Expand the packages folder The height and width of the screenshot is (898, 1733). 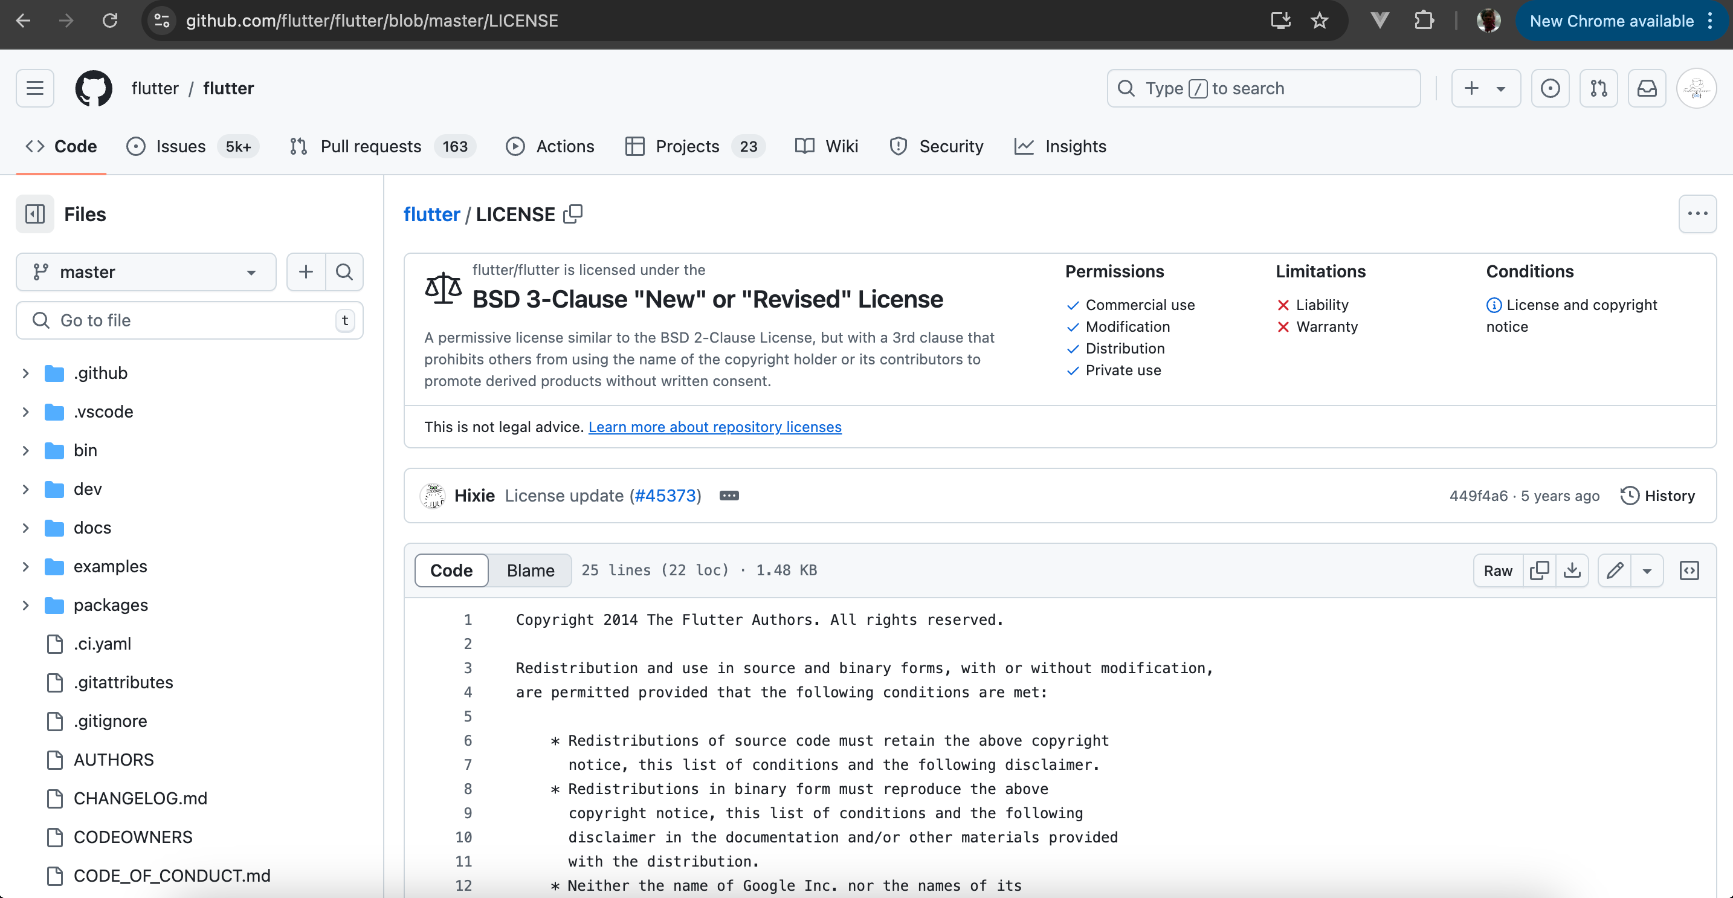(x=25, y=605)
